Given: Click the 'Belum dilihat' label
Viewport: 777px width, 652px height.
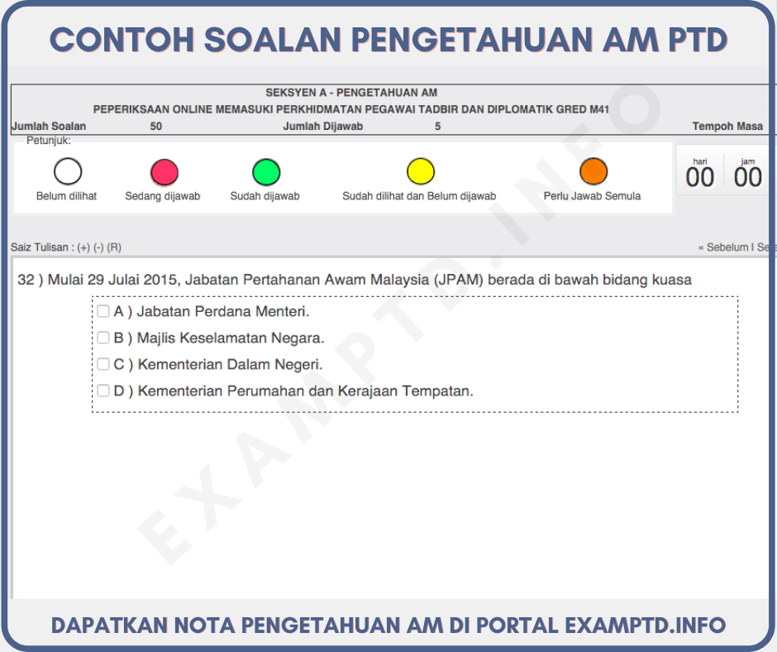Looking at the screenshot, I should pos(66,196).
